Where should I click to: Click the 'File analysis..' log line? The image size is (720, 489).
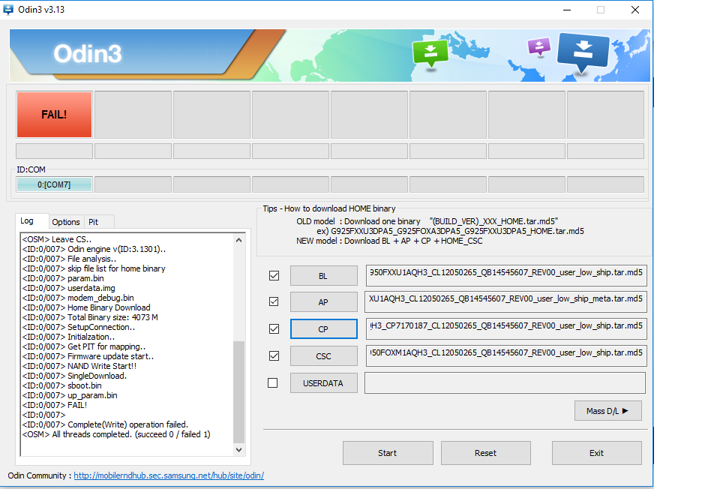pos(69,259)
